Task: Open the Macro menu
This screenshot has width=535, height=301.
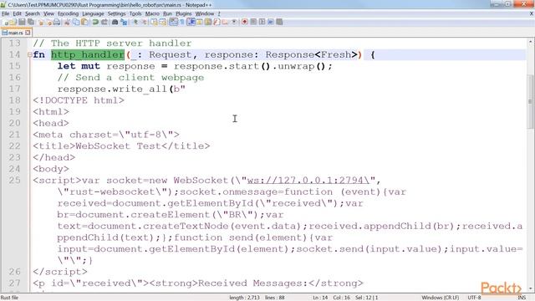Action: tap(152, 13)
